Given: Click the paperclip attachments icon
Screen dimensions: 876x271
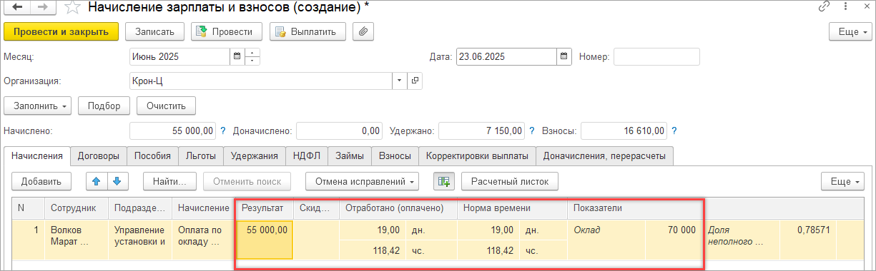Looking at the screenshot, I should 363,31.
